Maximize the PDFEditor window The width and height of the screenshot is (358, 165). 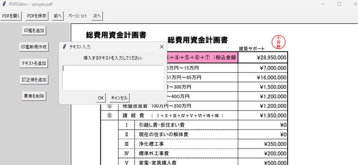pyautogui.click(x=339, y=4)
